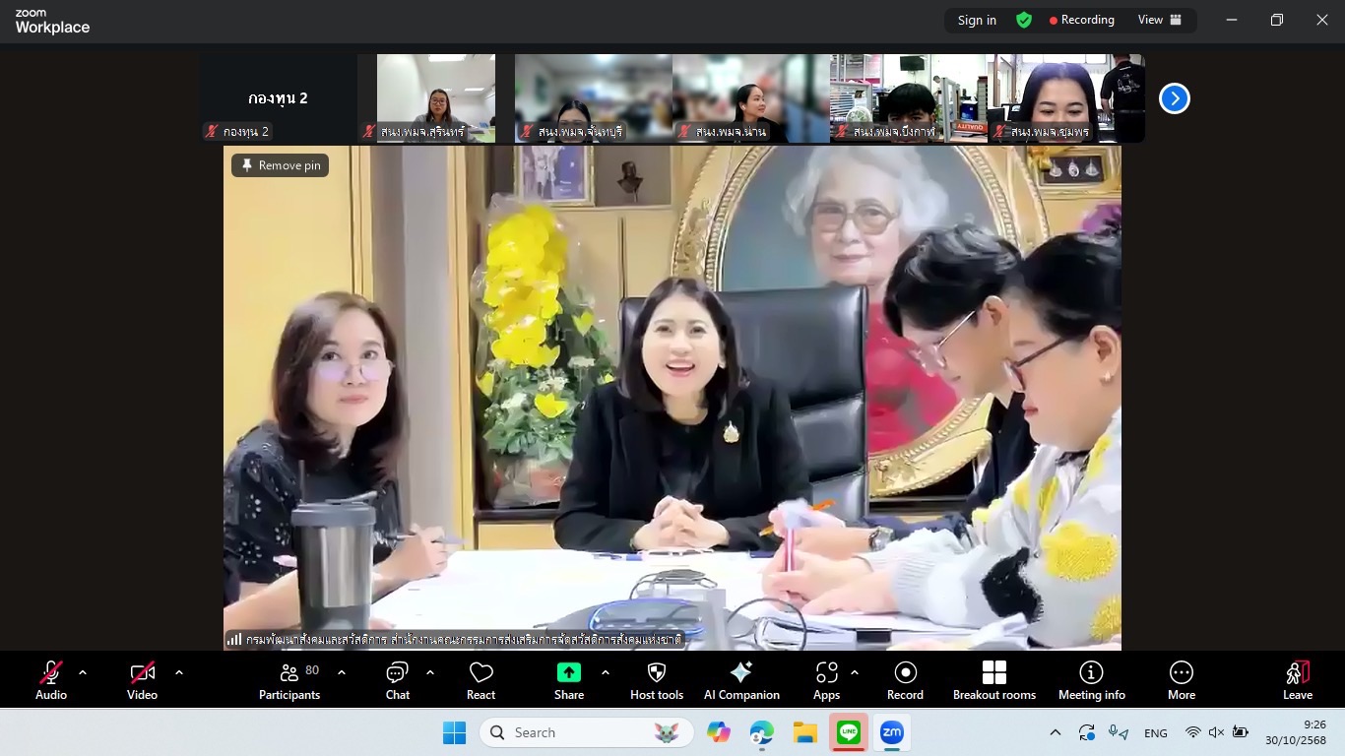Click Remove pin on the video
The width and height of the screenshot is (1345, 756).
pyautogui.click(x=281, y=165)
